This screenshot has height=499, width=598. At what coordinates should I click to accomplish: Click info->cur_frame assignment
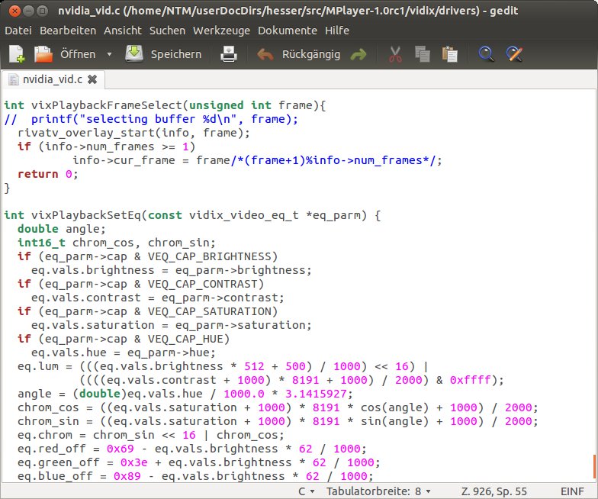click(258, 160)
